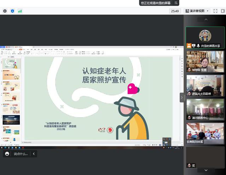226x175 pixels.
Task: Check the green network signal icon
Action: click(x=20, y=11)
